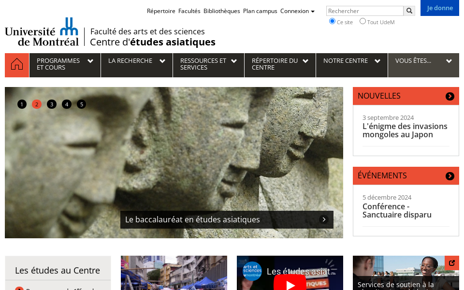Expand the Connexion dropdown
The width and height of the screenshot is (464, 290).
(297, 11)
